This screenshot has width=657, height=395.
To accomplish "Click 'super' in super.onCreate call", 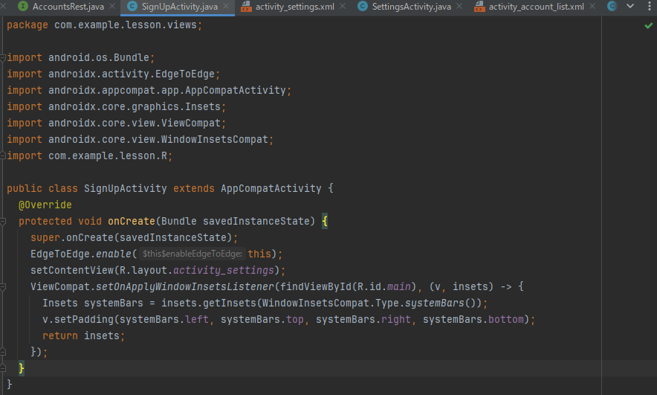I will [x=45, y=237].
